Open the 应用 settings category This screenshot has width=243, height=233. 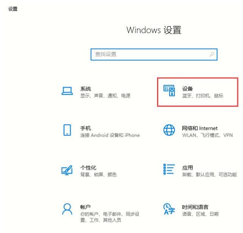(200, 171)
